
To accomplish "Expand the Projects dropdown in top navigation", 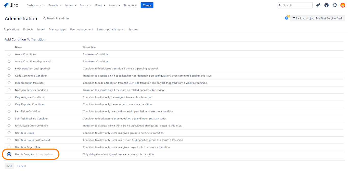I will point(55,5).
